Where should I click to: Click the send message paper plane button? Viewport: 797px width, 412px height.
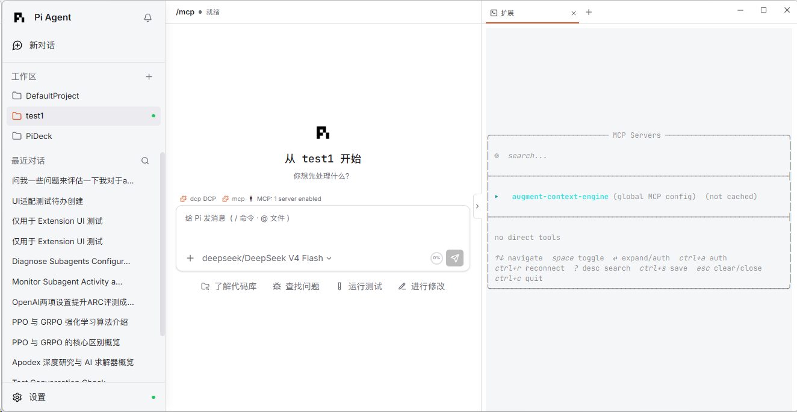(455, 258)
